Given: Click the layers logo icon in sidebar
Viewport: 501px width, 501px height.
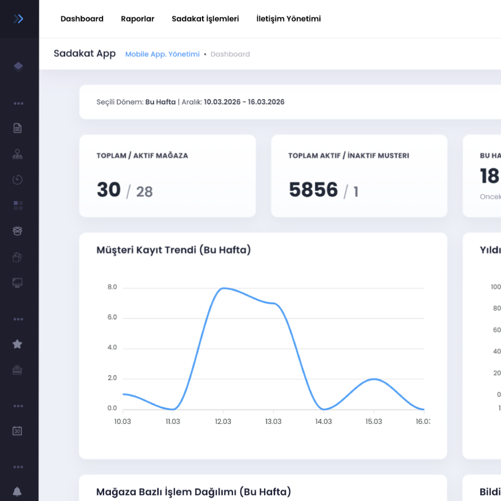Looking at the screenshot, I should coord(18,66).
